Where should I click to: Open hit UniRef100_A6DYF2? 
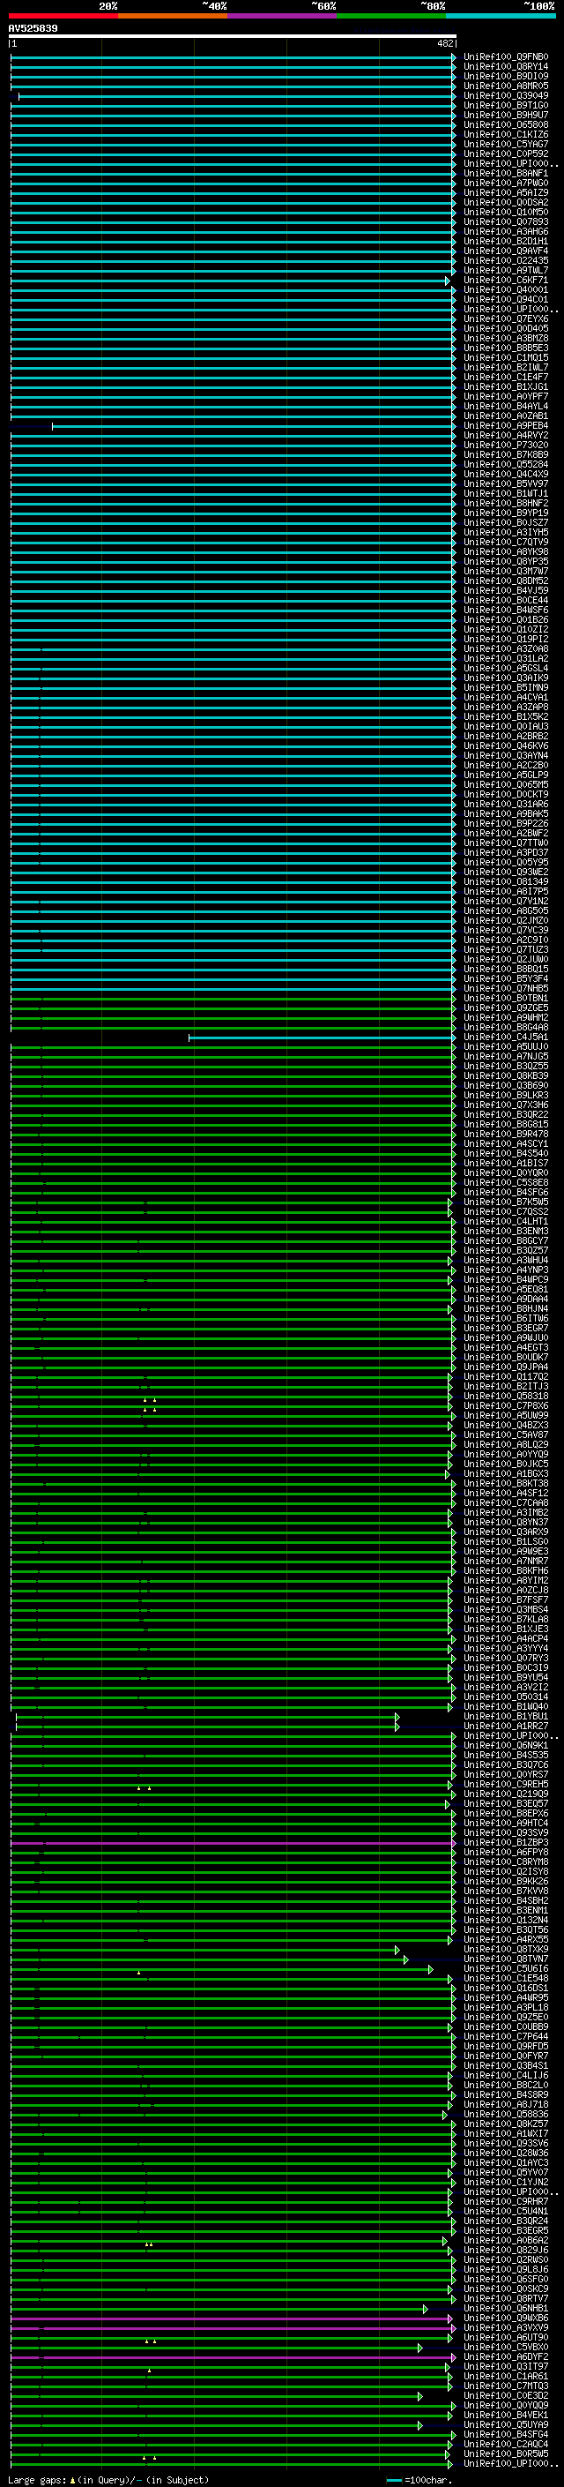pos(505,2356)
